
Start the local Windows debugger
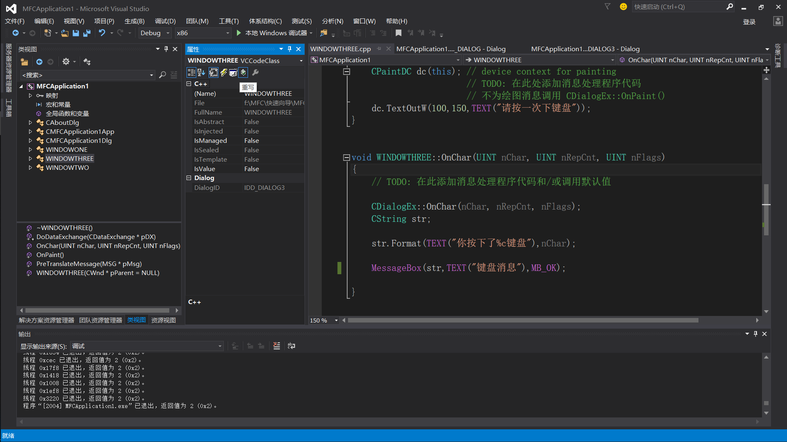coord(239,33)
